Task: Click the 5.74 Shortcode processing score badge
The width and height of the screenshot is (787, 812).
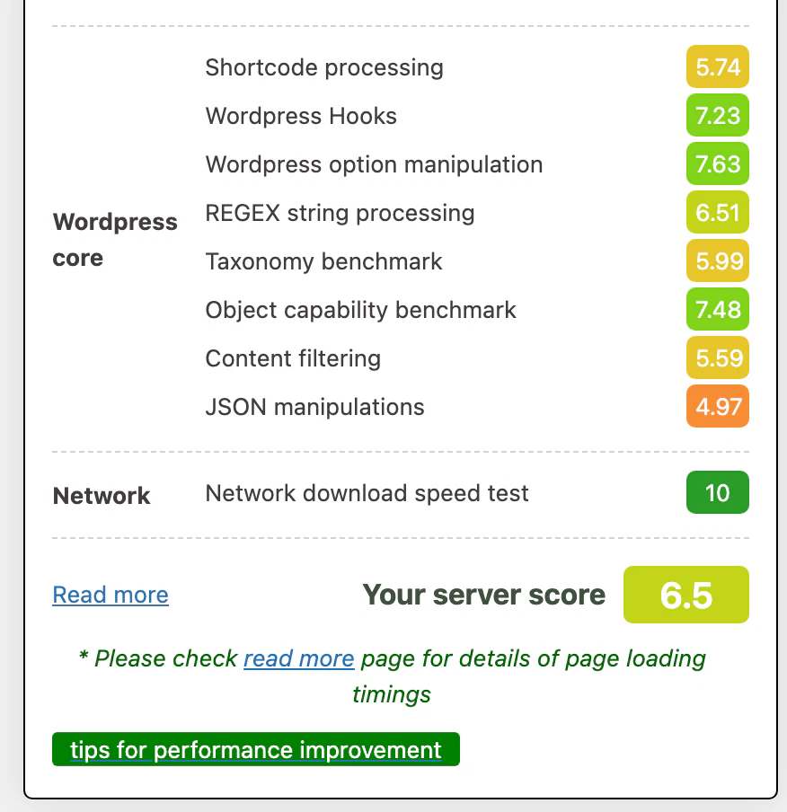Action: 718,67
